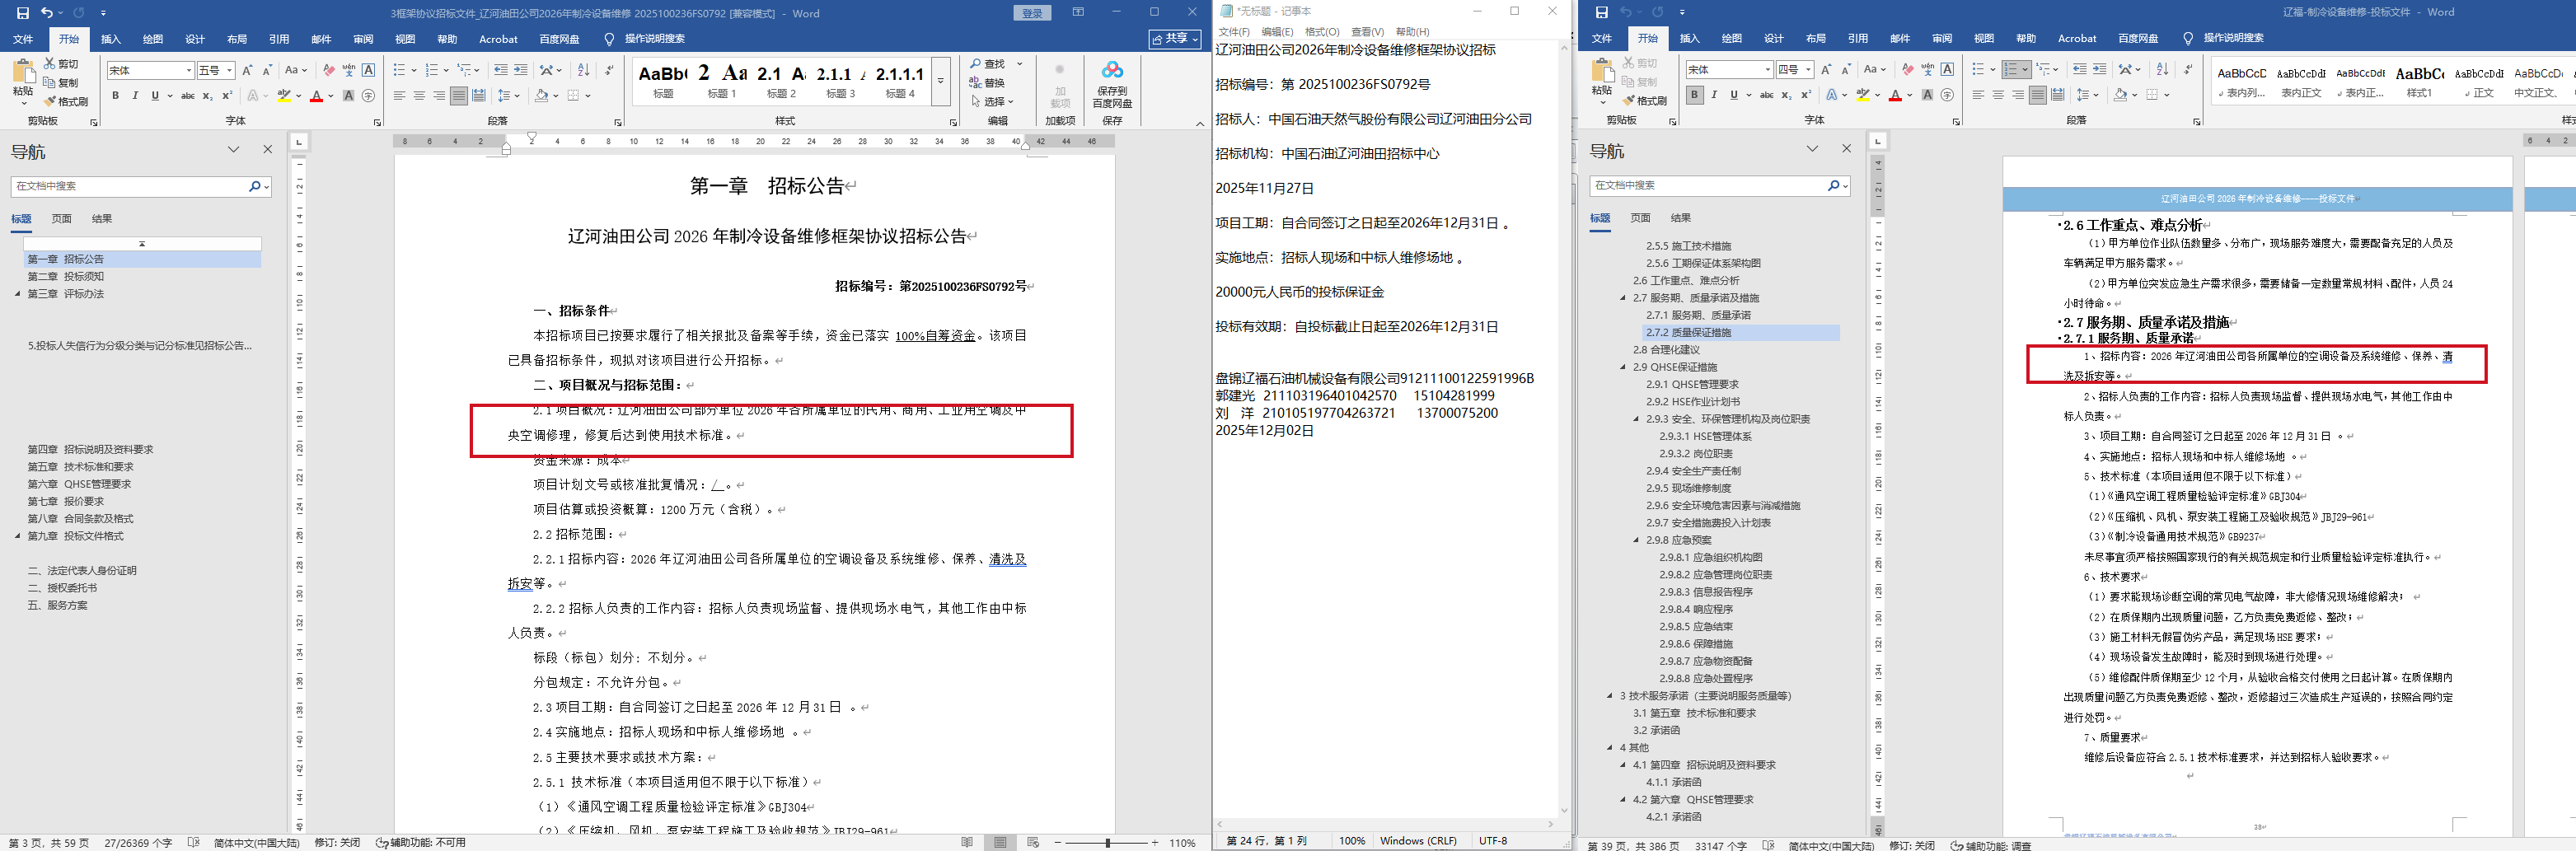Apply superscript in left Word ribbon
Viewport: 2576px width, 851px height.
point(227,96)
